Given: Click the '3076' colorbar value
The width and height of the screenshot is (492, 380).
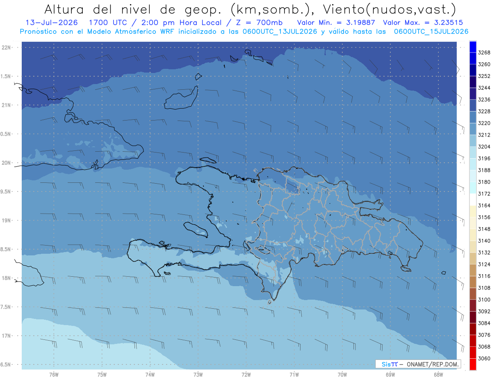Looking at the screenshot, I should pyautogui.click(x=484, y=335).
